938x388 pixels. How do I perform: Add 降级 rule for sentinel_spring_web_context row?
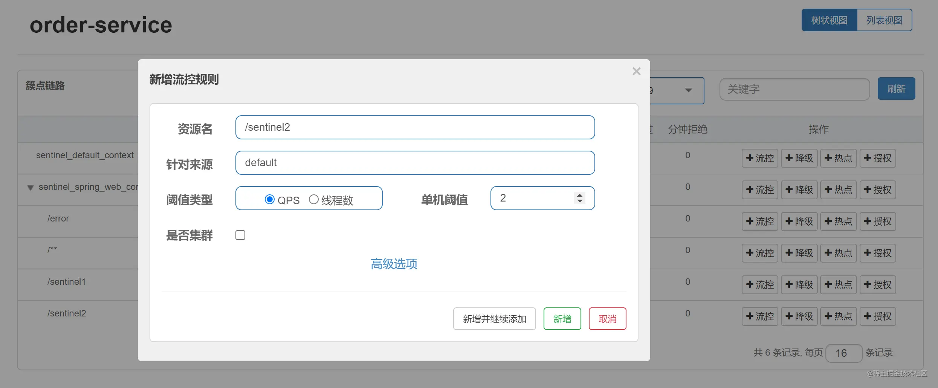click(799, 190)
